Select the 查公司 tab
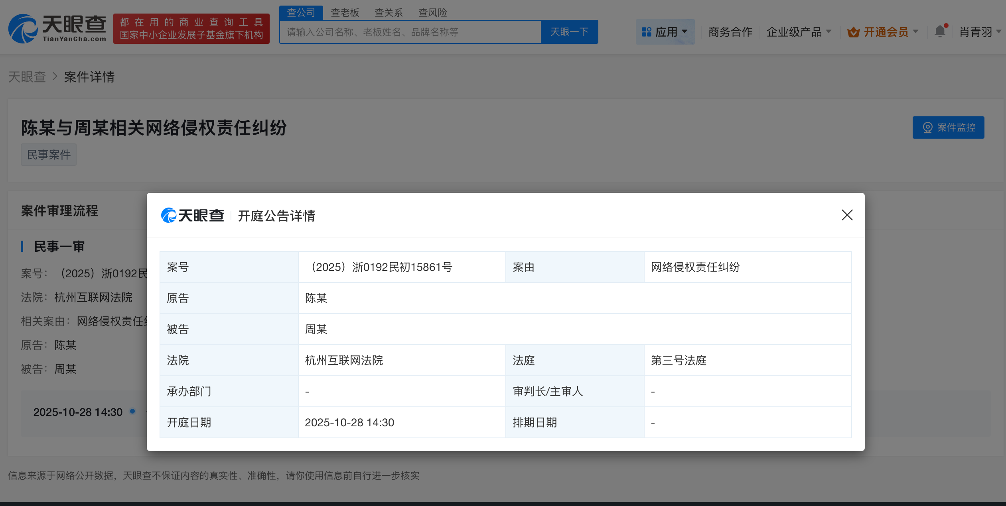This screenshot has height=506, width=1006. [302, 12]
